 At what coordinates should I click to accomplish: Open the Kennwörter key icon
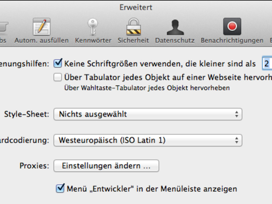(93, 27)
